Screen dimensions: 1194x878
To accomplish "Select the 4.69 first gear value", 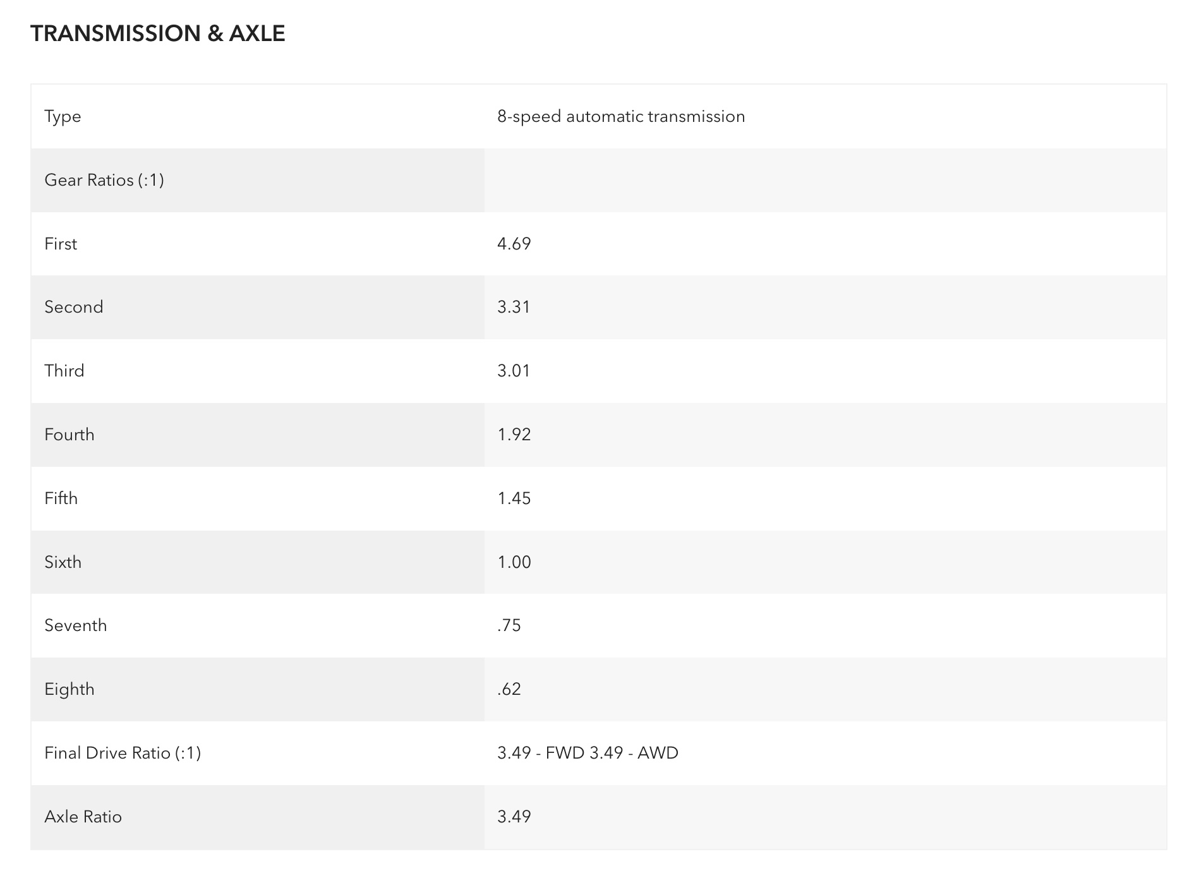I will coord(514,244).
